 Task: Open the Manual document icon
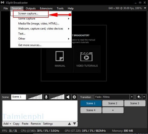click(x=59, y=56)
